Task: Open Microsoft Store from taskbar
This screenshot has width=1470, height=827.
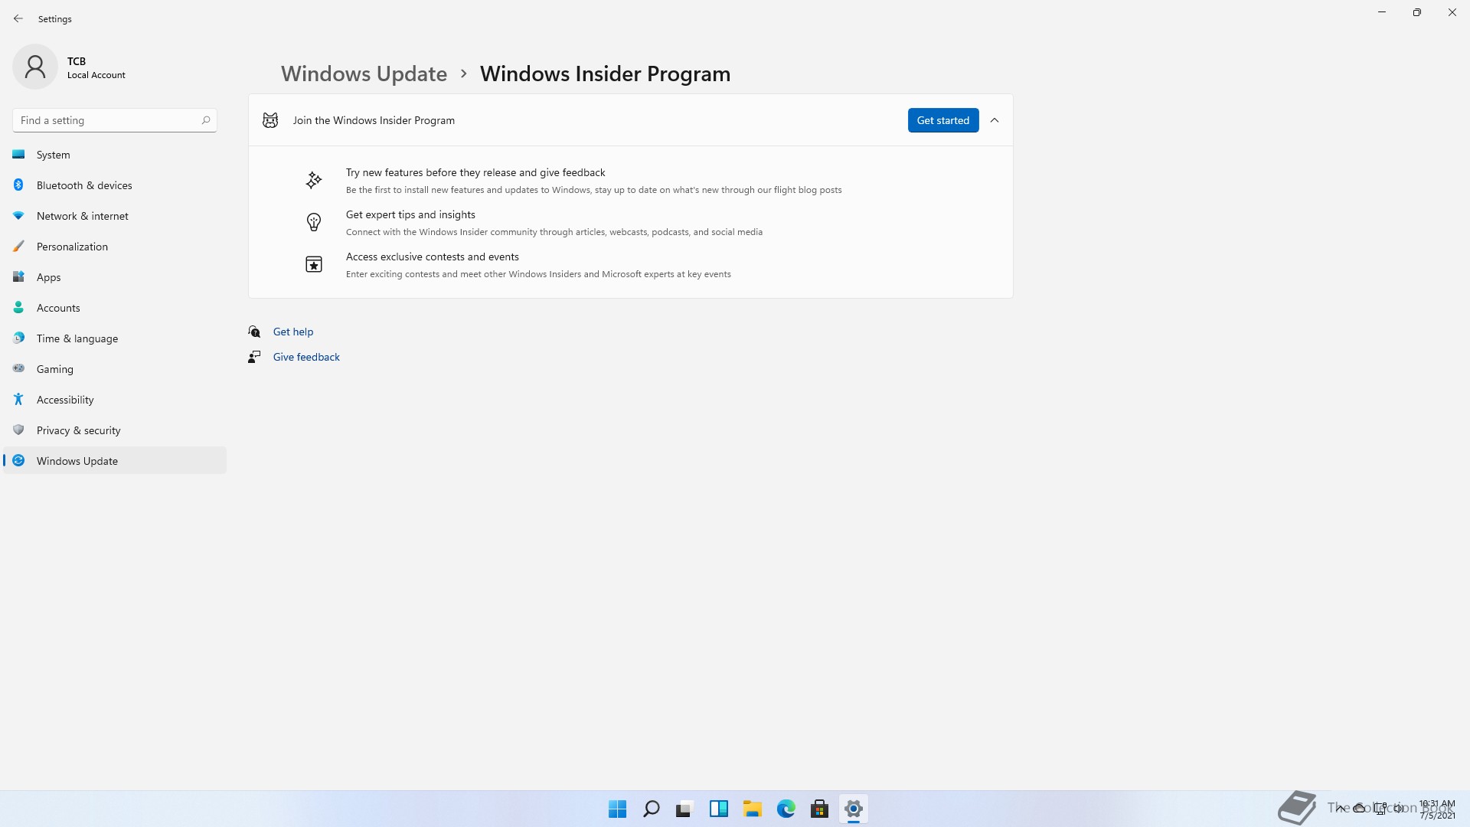Action: tap(819, 809)
